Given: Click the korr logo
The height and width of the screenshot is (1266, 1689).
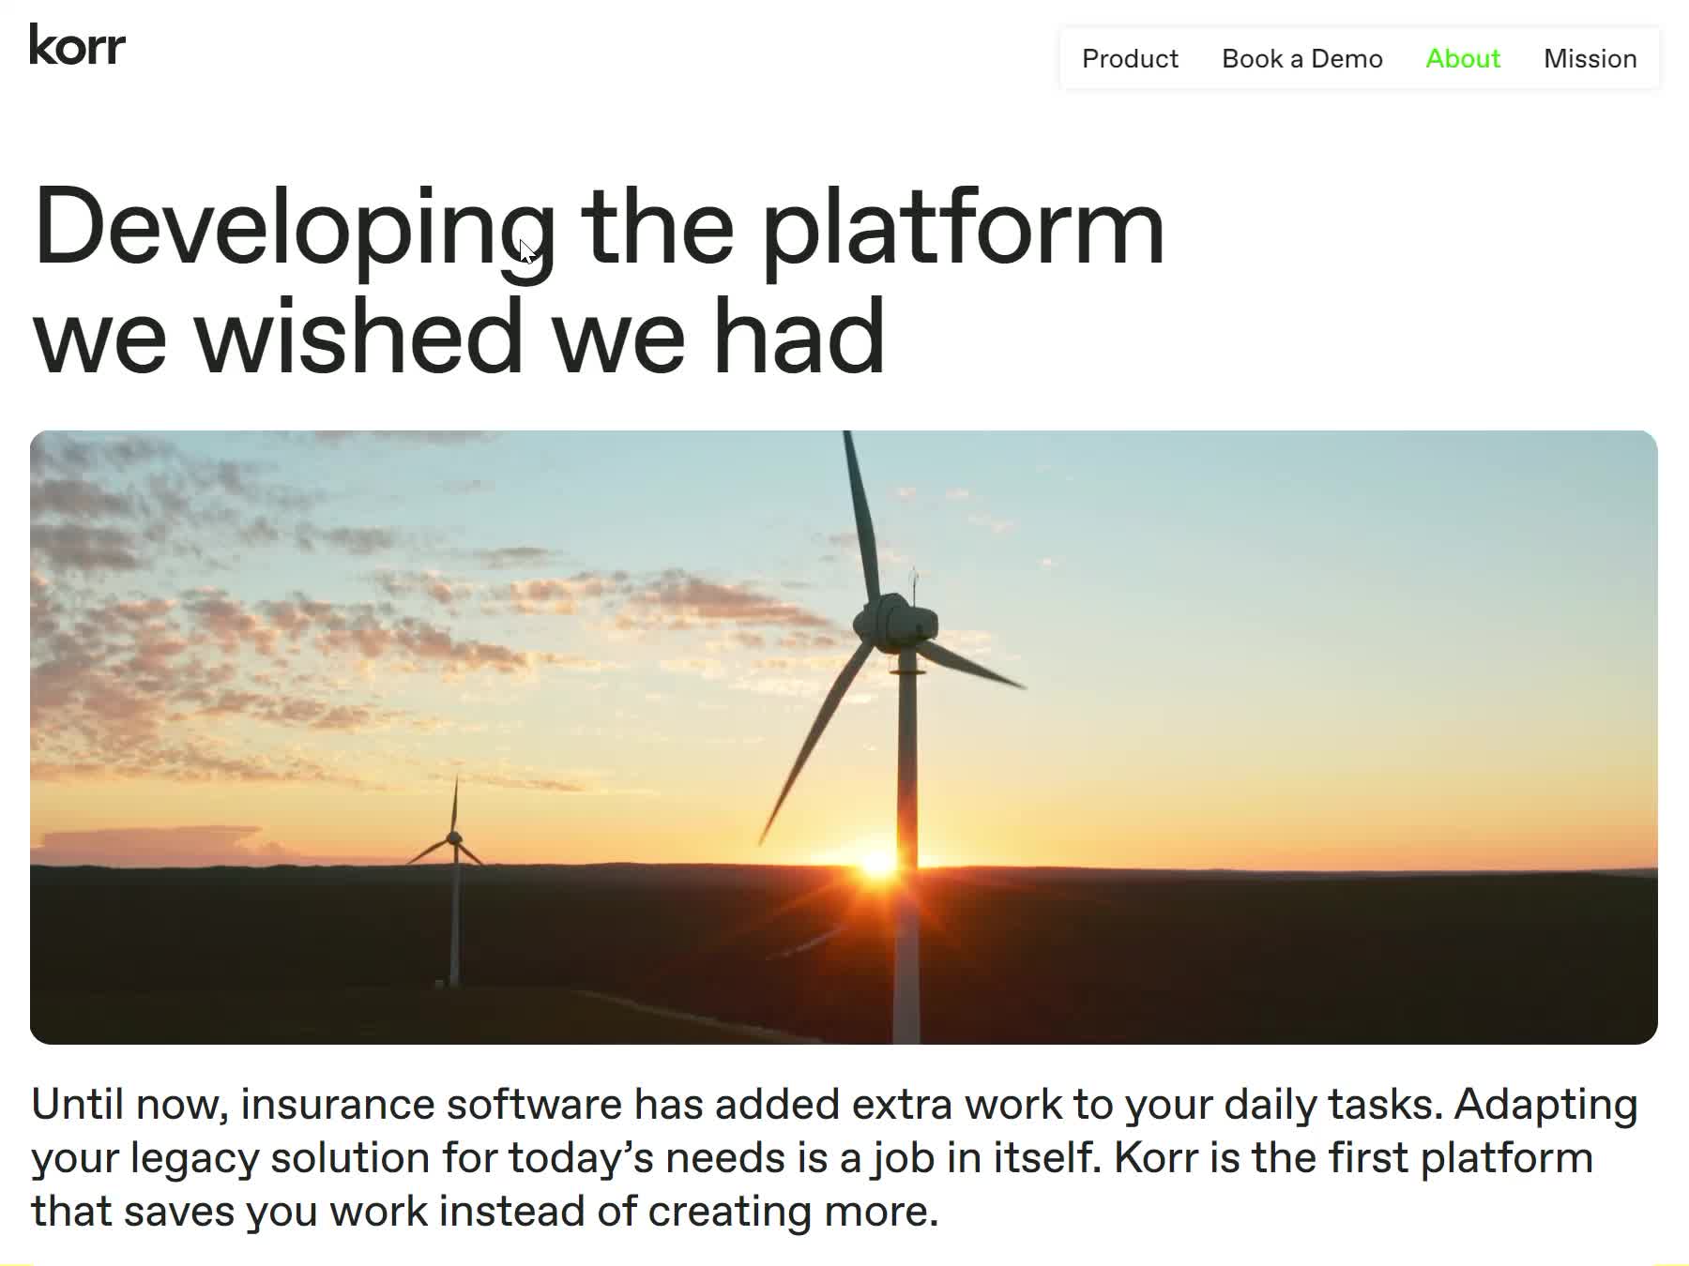Looking at the screenshot, I should 77,45.
